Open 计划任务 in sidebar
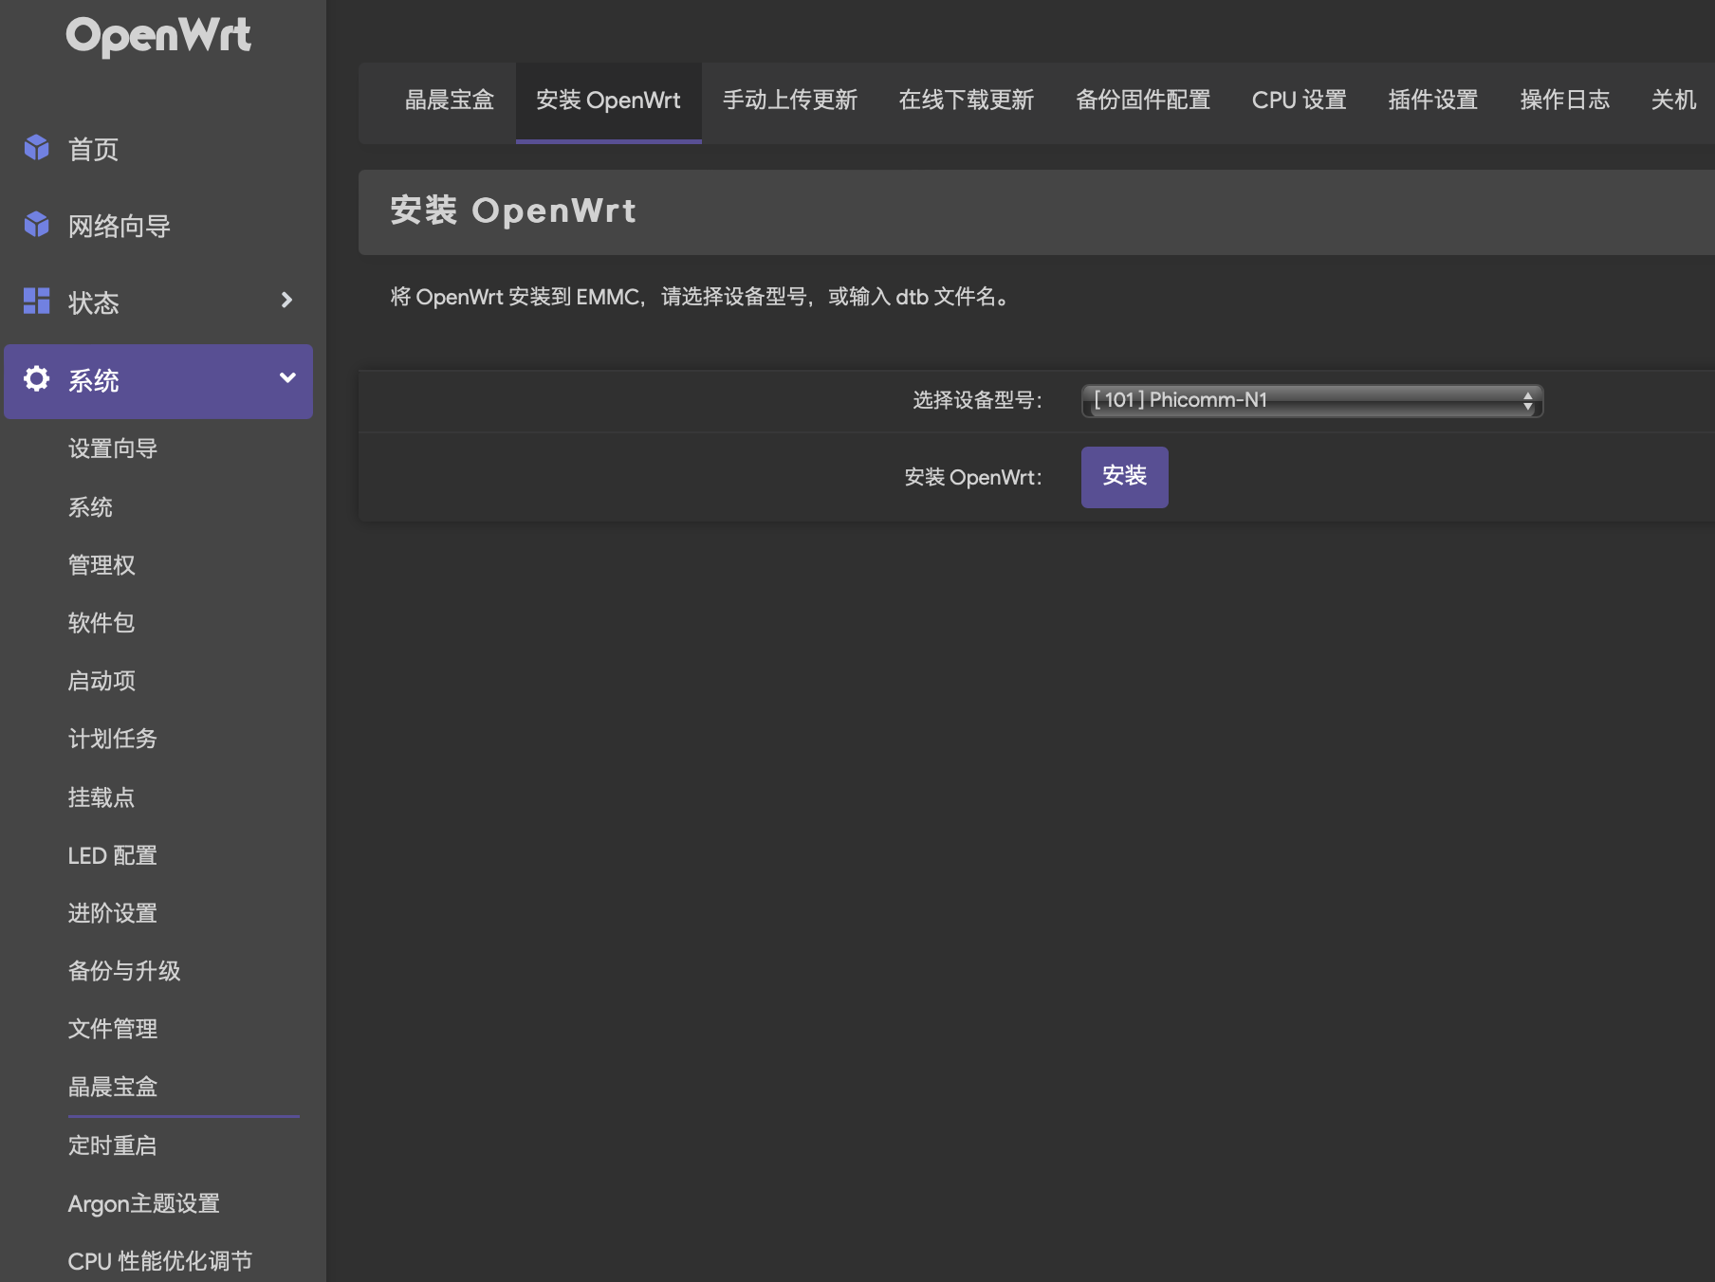The width and height of the screenshot is (1715, 1282). pyautogui.click(x=112, y=739)
